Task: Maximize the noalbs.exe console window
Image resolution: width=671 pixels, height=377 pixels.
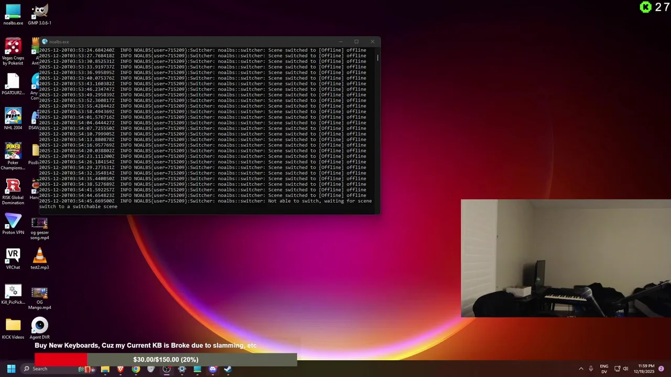Action: 356,41
